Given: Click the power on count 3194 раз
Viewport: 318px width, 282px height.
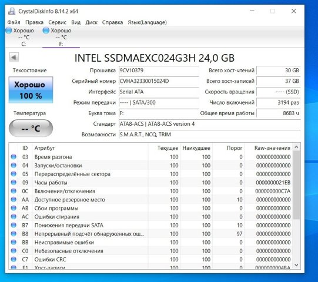Looking at the screenshot, I should click(x=279, y=102).
